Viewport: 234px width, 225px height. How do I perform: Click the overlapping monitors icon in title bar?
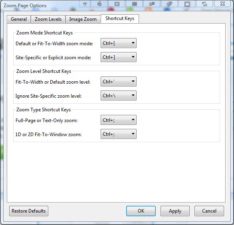click(x=169, y=4)
